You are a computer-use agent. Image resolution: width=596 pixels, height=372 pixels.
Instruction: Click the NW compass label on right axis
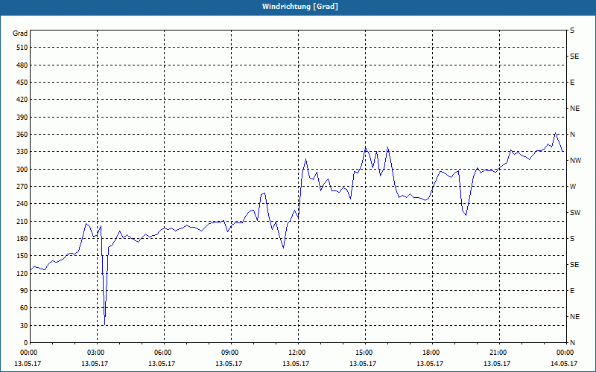point(575,161)
